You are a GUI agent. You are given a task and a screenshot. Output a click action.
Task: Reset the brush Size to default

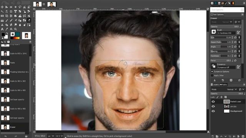click(236, 38)
